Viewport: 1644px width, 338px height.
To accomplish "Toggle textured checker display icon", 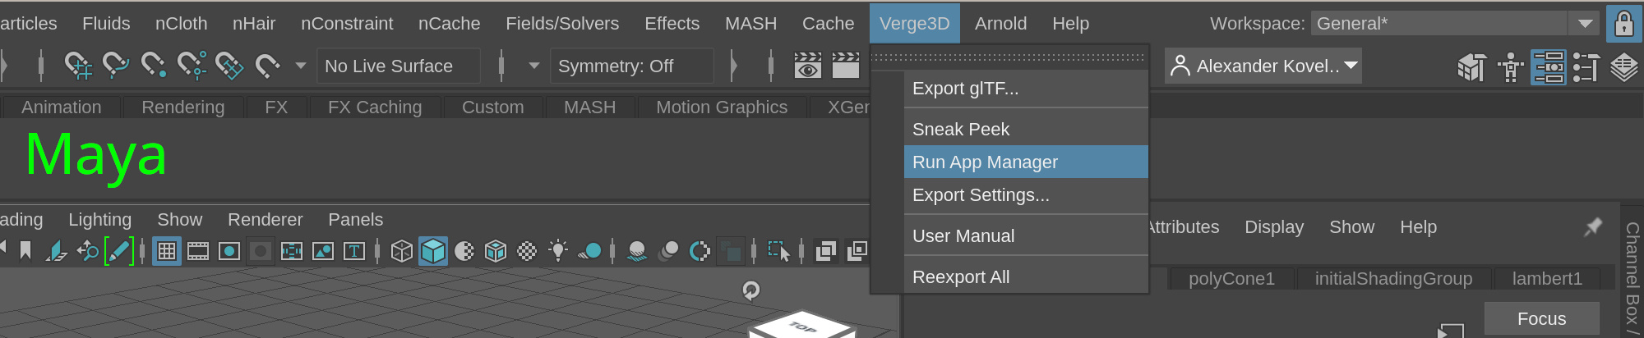I will 527,251.
